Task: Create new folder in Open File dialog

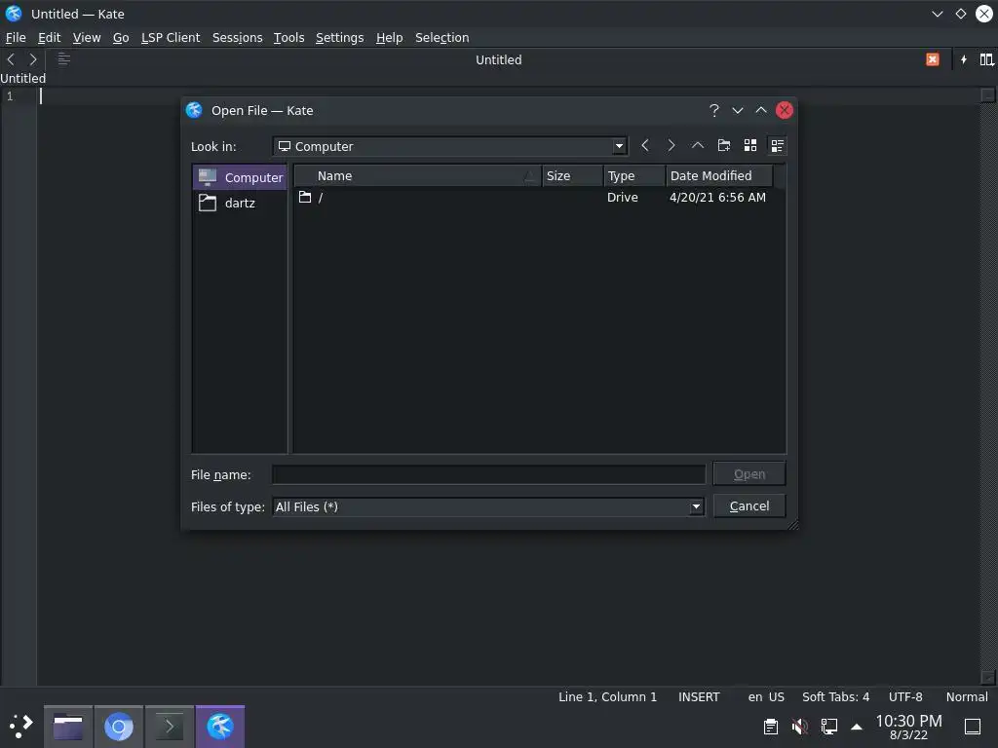Action: click(x=724, y=146)
